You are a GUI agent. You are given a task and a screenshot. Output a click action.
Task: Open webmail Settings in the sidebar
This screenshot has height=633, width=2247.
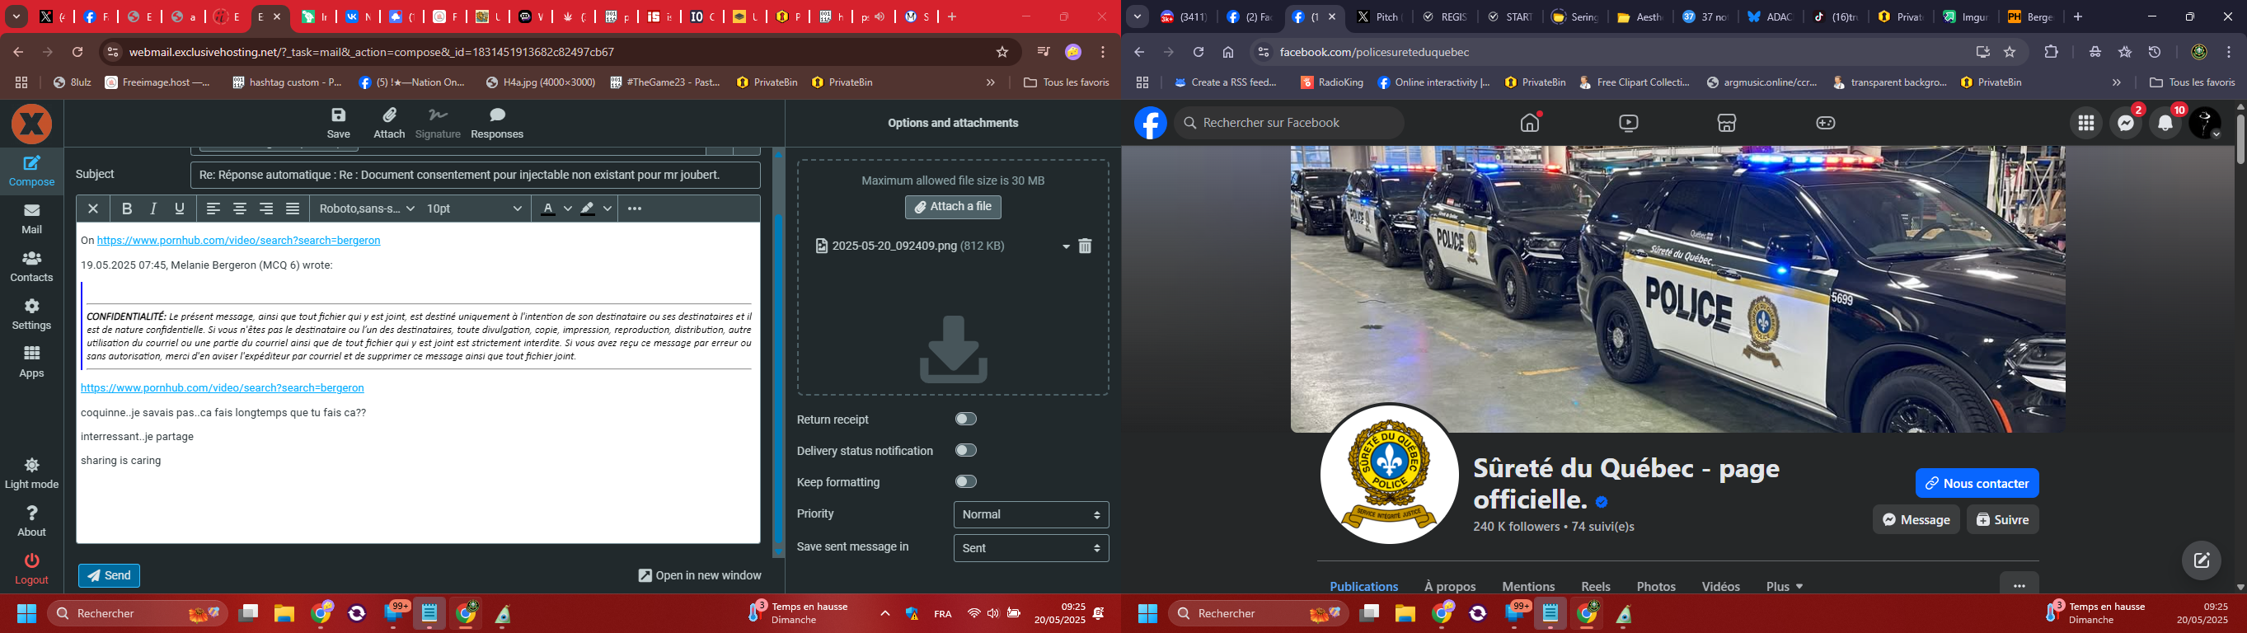[31, 314]
